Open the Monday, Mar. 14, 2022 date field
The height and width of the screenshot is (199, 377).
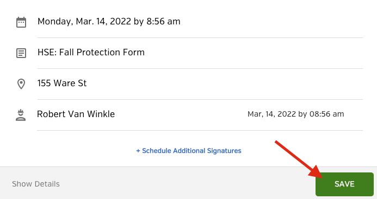tap(200, 21)
